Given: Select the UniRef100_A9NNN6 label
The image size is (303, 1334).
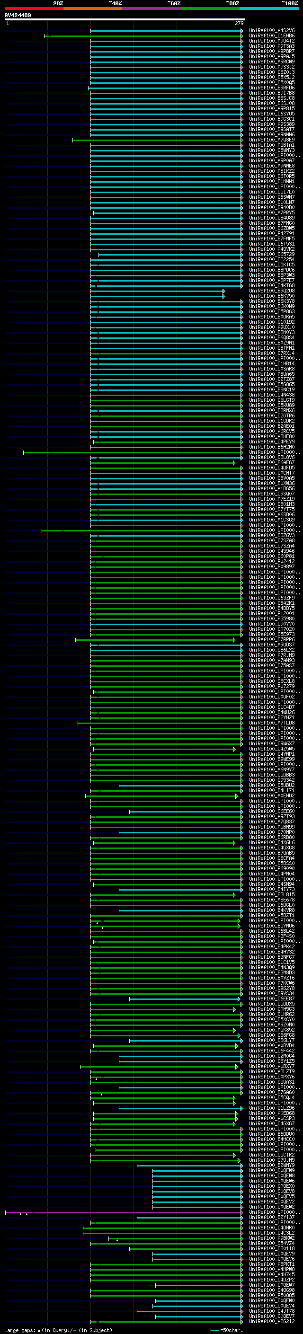Looking at the screenshot, I should coord(272,135).
